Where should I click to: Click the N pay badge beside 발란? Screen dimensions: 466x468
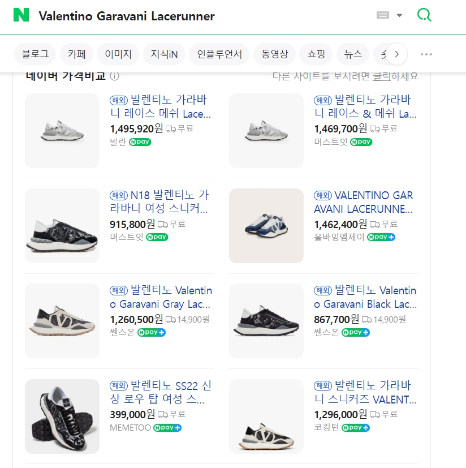[x=140, y=142]
